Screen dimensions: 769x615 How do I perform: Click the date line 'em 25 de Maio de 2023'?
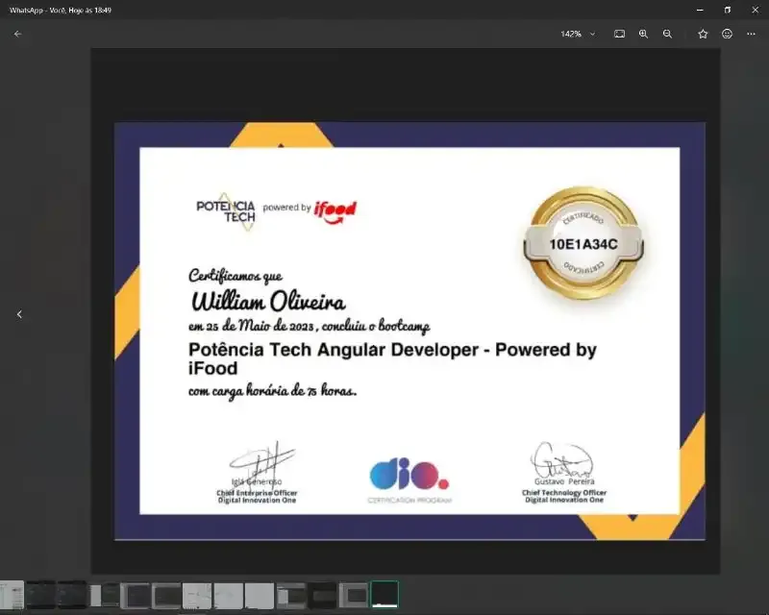click(x=251, y=326)
